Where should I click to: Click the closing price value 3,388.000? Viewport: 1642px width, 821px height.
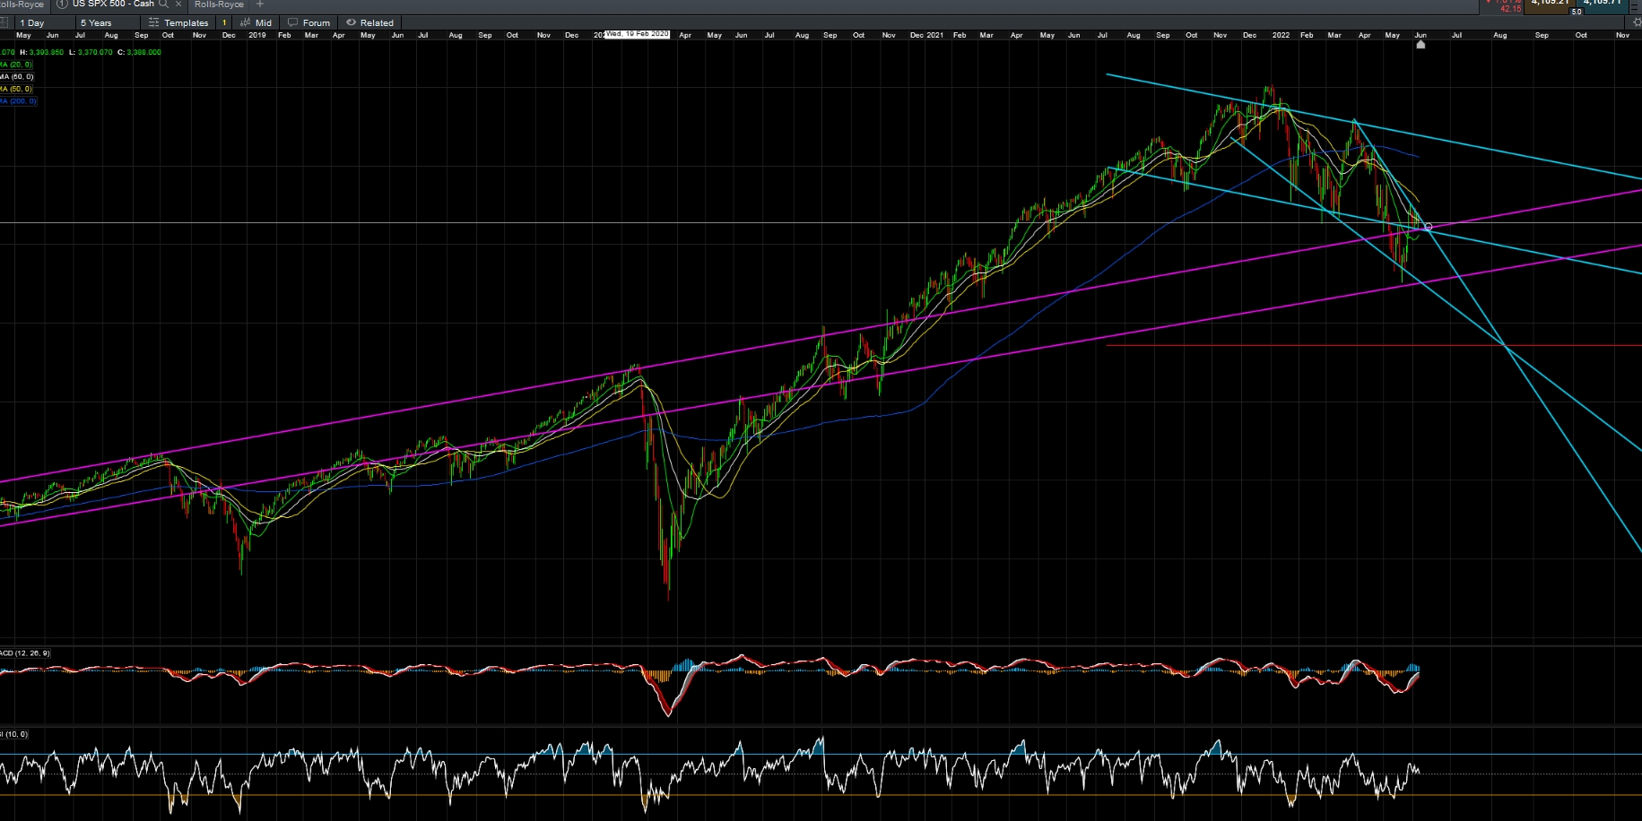point(143,52)
